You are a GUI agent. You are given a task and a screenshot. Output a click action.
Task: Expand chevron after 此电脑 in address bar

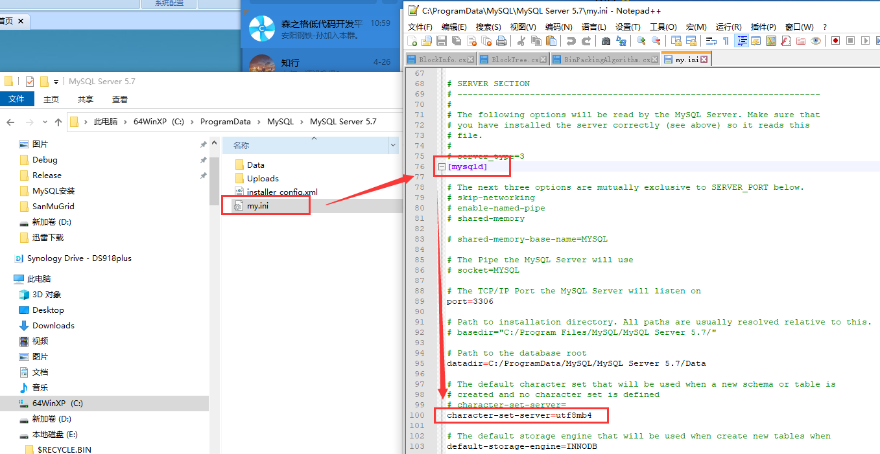tap(125, 122)
